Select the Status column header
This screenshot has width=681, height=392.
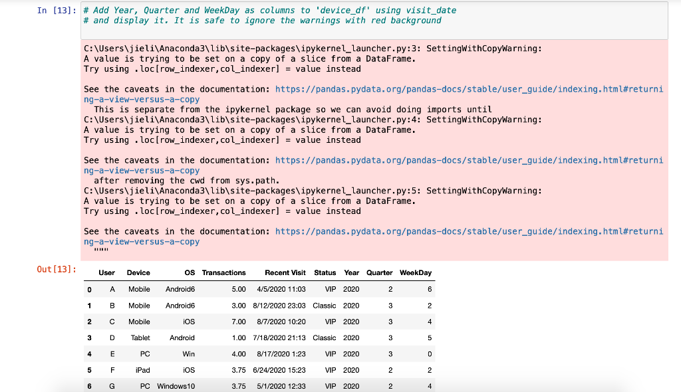(x=325, y=272)
